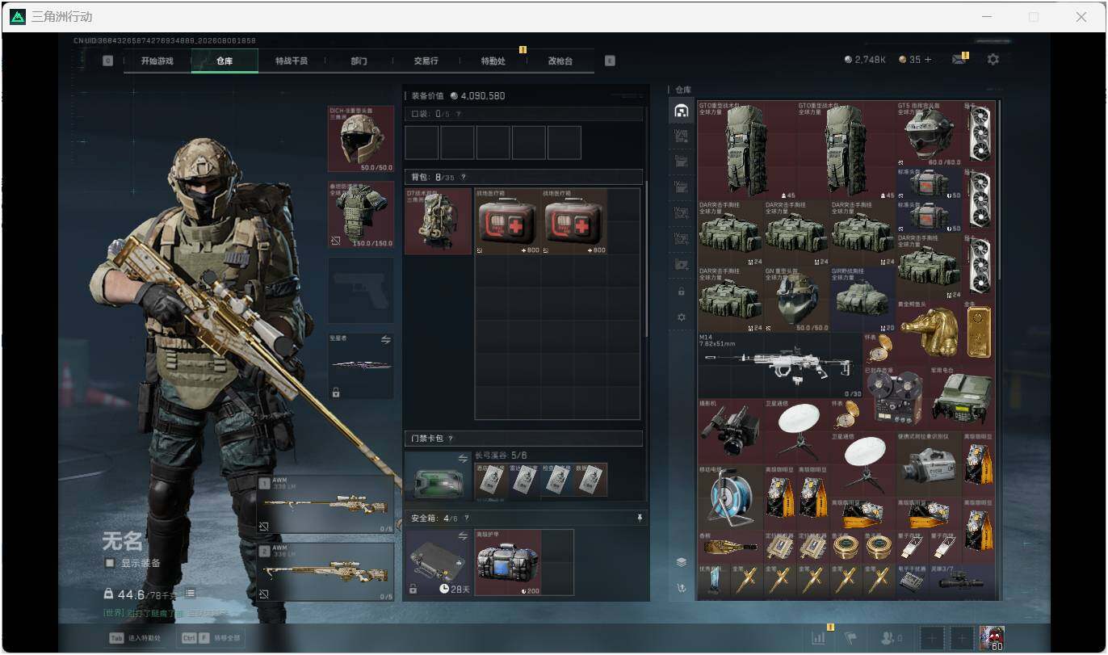The width and height of the screenshot is (1108, 655).
Task: Select the 军用电台 military radio item
Action: [x=962, y=398]
